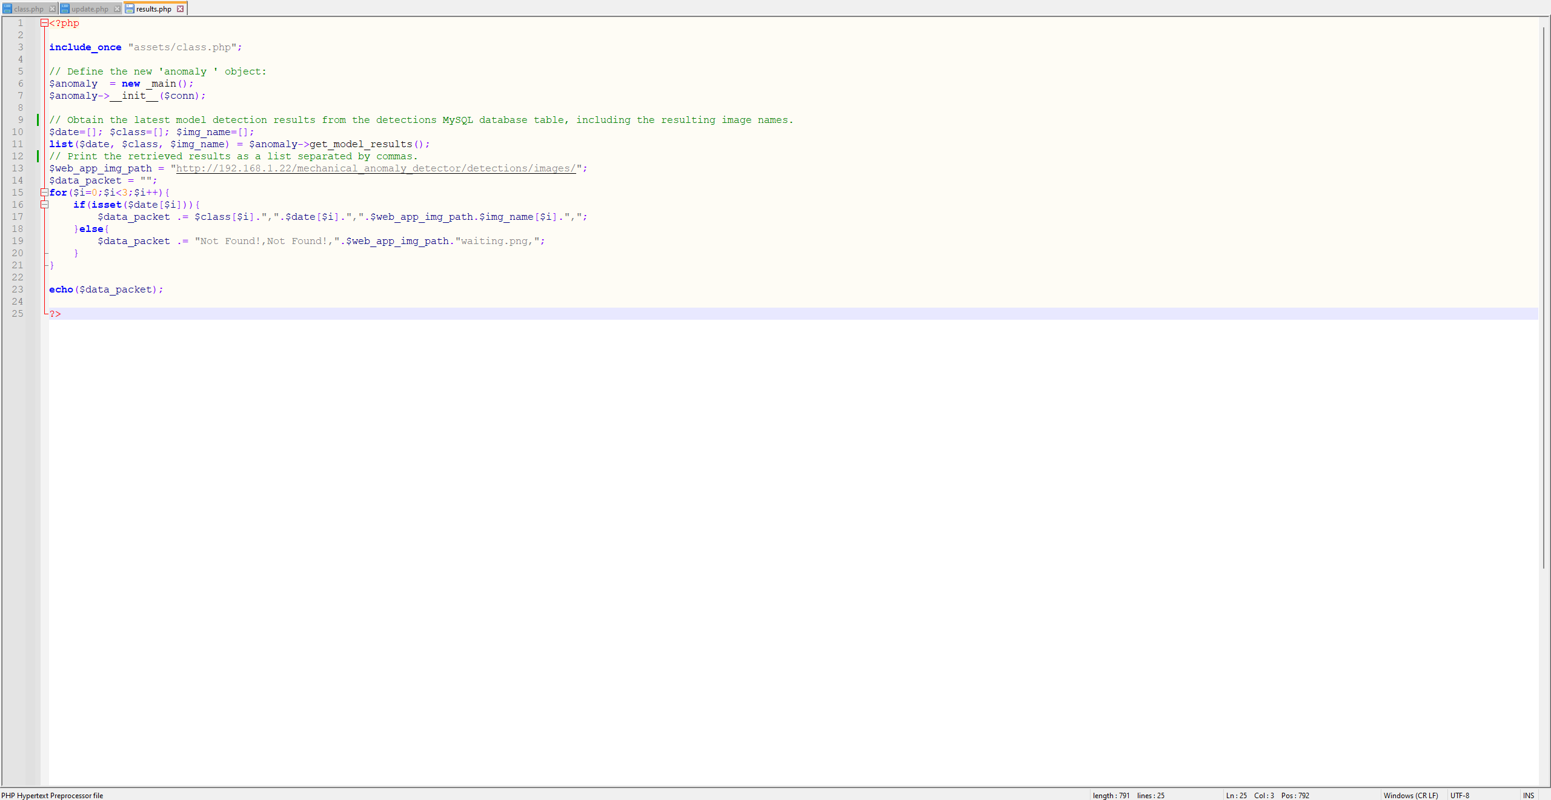Click the $anomaly->__init__($conn) line
Screen dimensions: 1551x800
(x=127, y=96)
